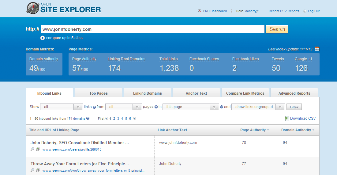Click anchor text 'www.johnfdoherty.com' in first row

click(178, 143)
